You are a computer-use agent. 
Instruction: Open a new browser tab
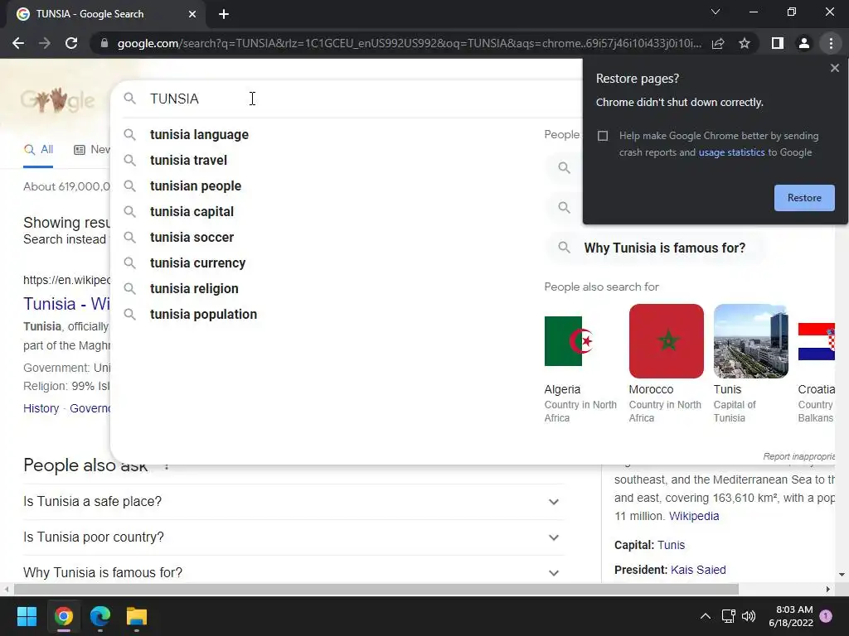224,14
